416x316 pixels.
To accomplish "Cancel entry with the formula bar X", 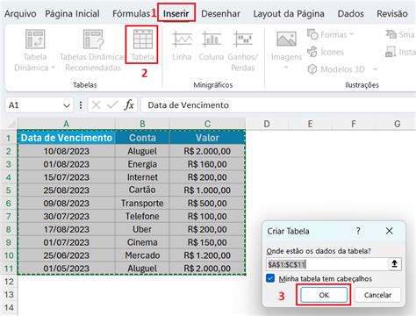I will 96,104.
